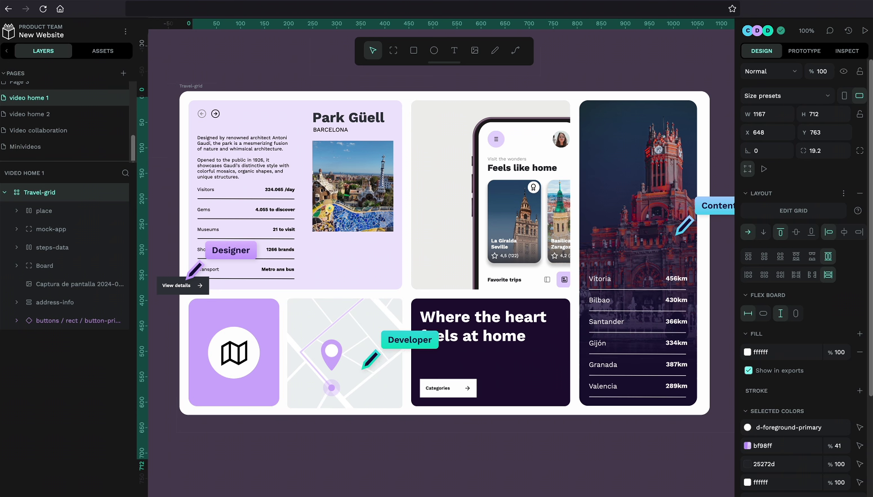The height and width of the screenshot is (497, 873).
Task: Select the Board frame tool
Action: click(x=393, y=51)
